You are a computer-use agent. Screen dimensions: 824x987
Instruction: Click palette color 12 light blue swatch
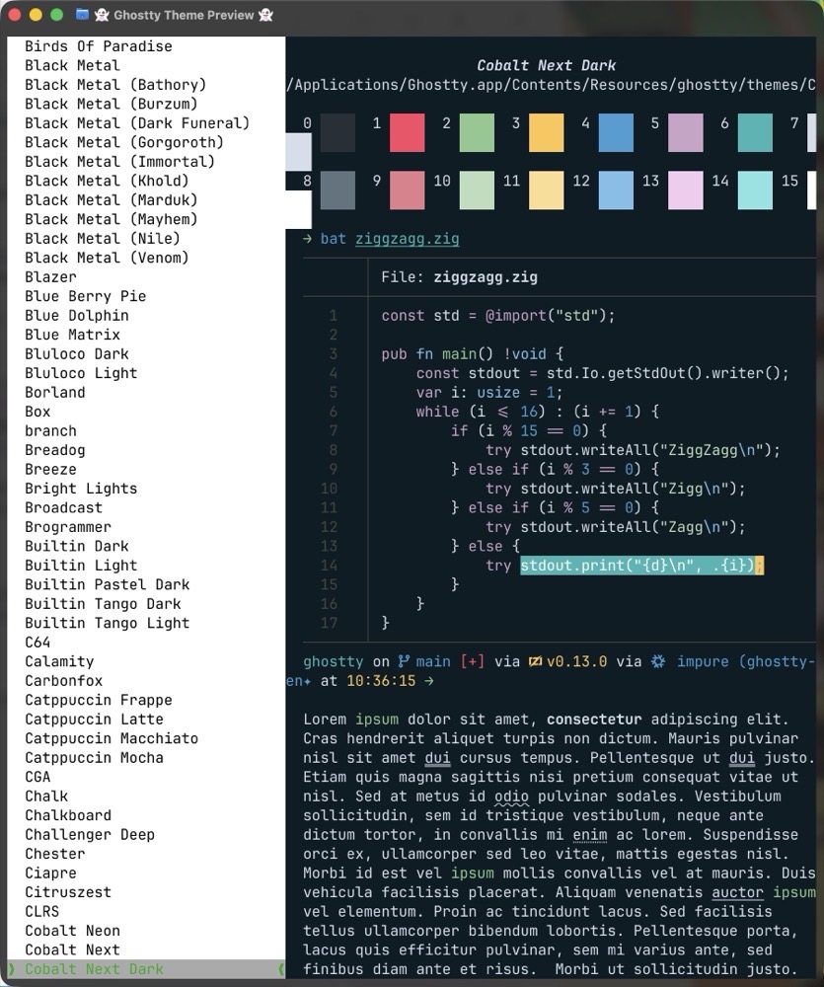(x=616, y=190)
